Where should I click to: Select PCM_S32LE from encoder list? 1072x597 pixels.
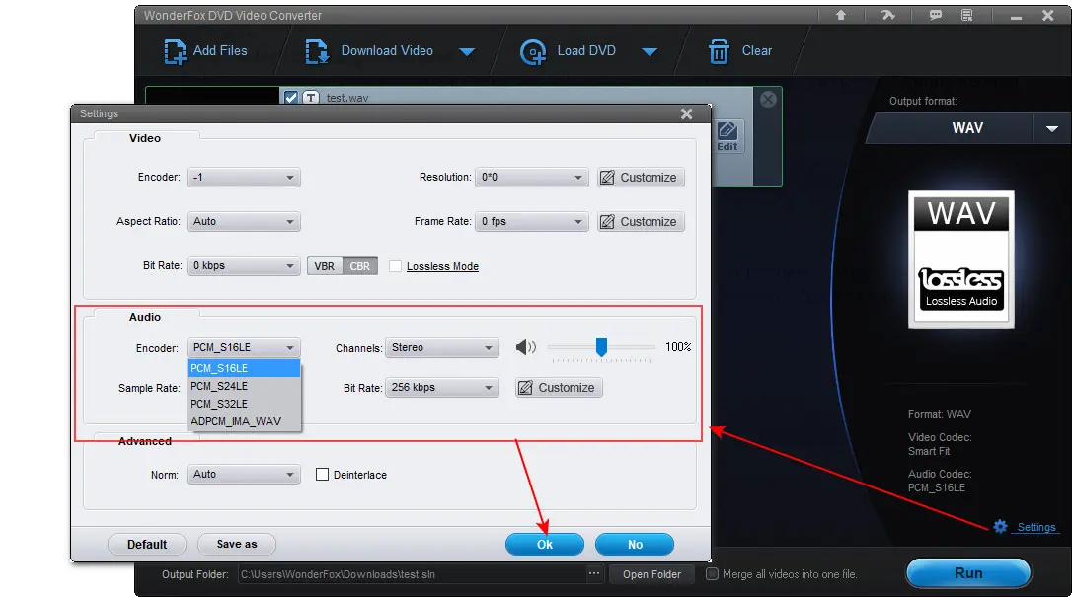pyautogui.click(x=244, y=404)
